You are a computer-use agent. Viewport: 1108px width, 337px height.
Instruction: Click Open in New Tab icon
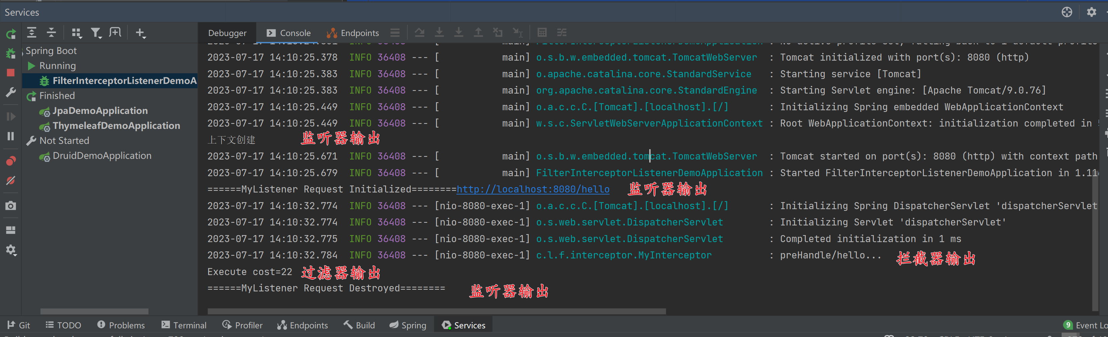click(x=115, y=32)
